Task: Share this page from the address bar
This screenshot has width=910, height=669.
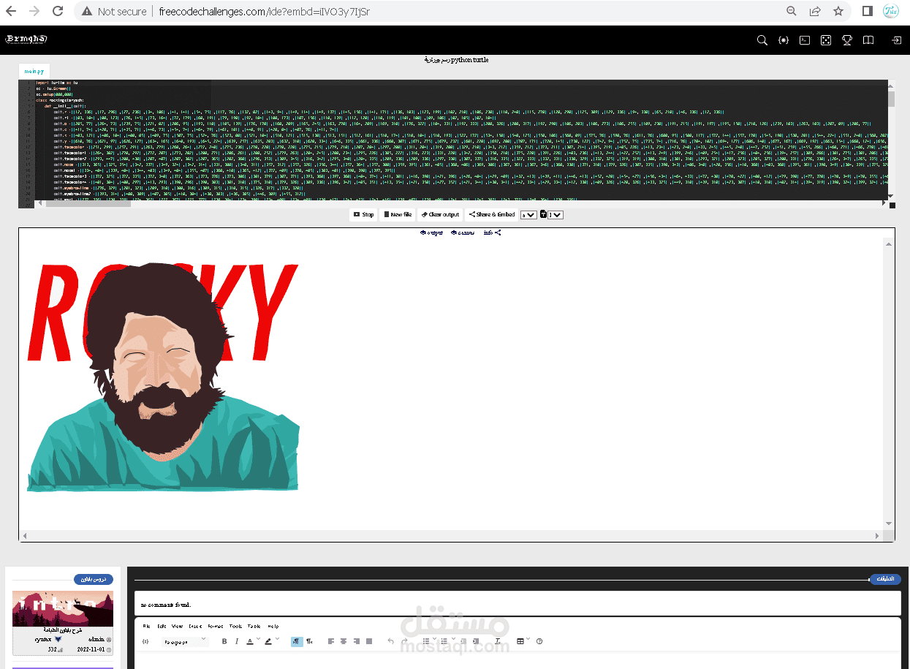Action: click(815, 11)
